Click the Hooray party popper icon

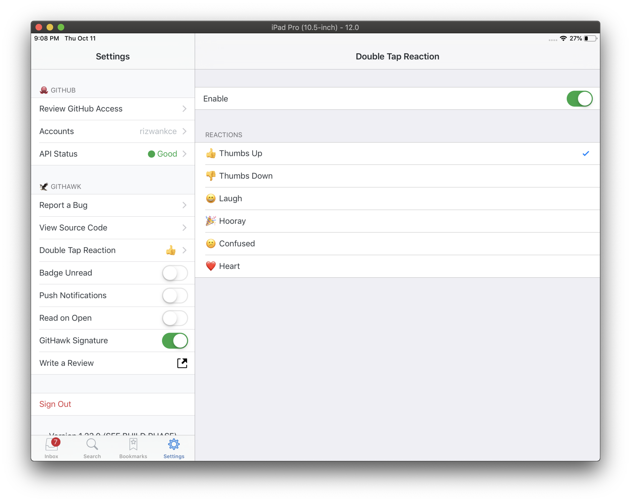(x=211, y=221)
